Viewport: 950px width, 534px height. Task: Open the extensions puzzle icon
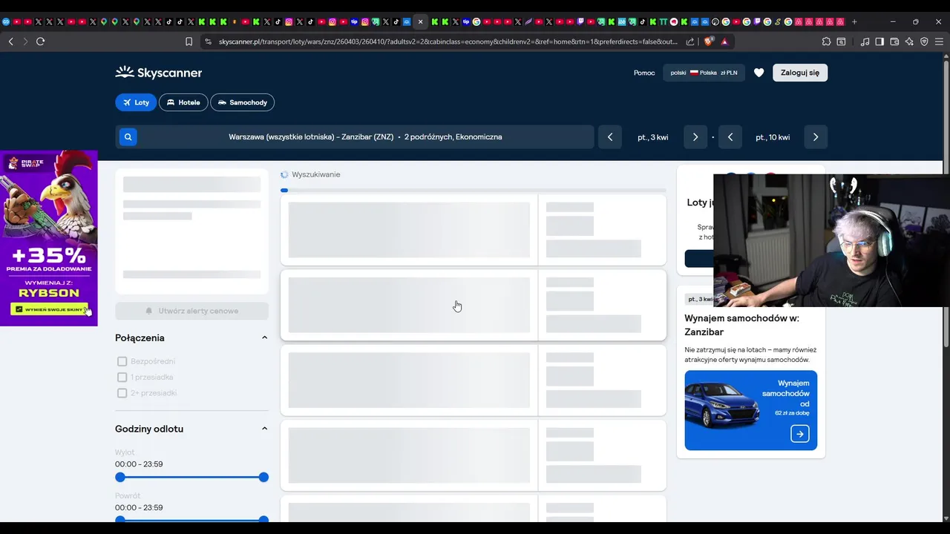click(x=827, y=42)
